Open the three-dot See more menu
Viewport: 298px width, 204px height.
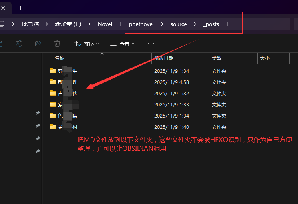pos(151,44)
